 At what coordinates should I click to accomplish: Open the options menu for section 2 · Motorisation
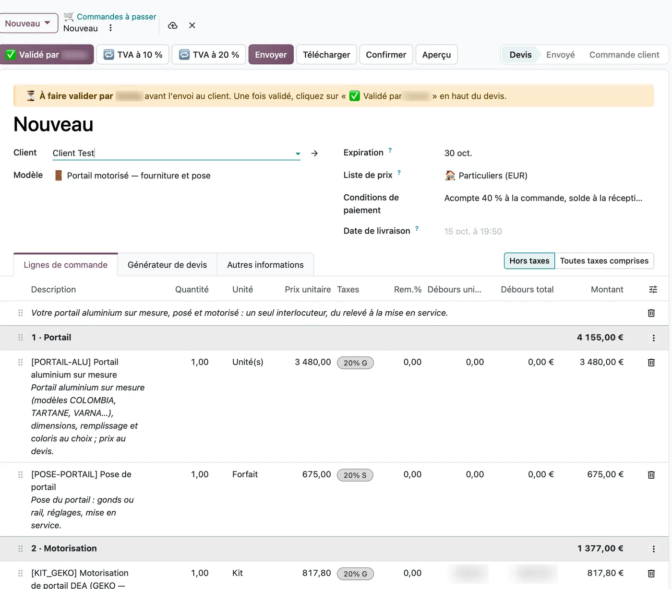653,549
